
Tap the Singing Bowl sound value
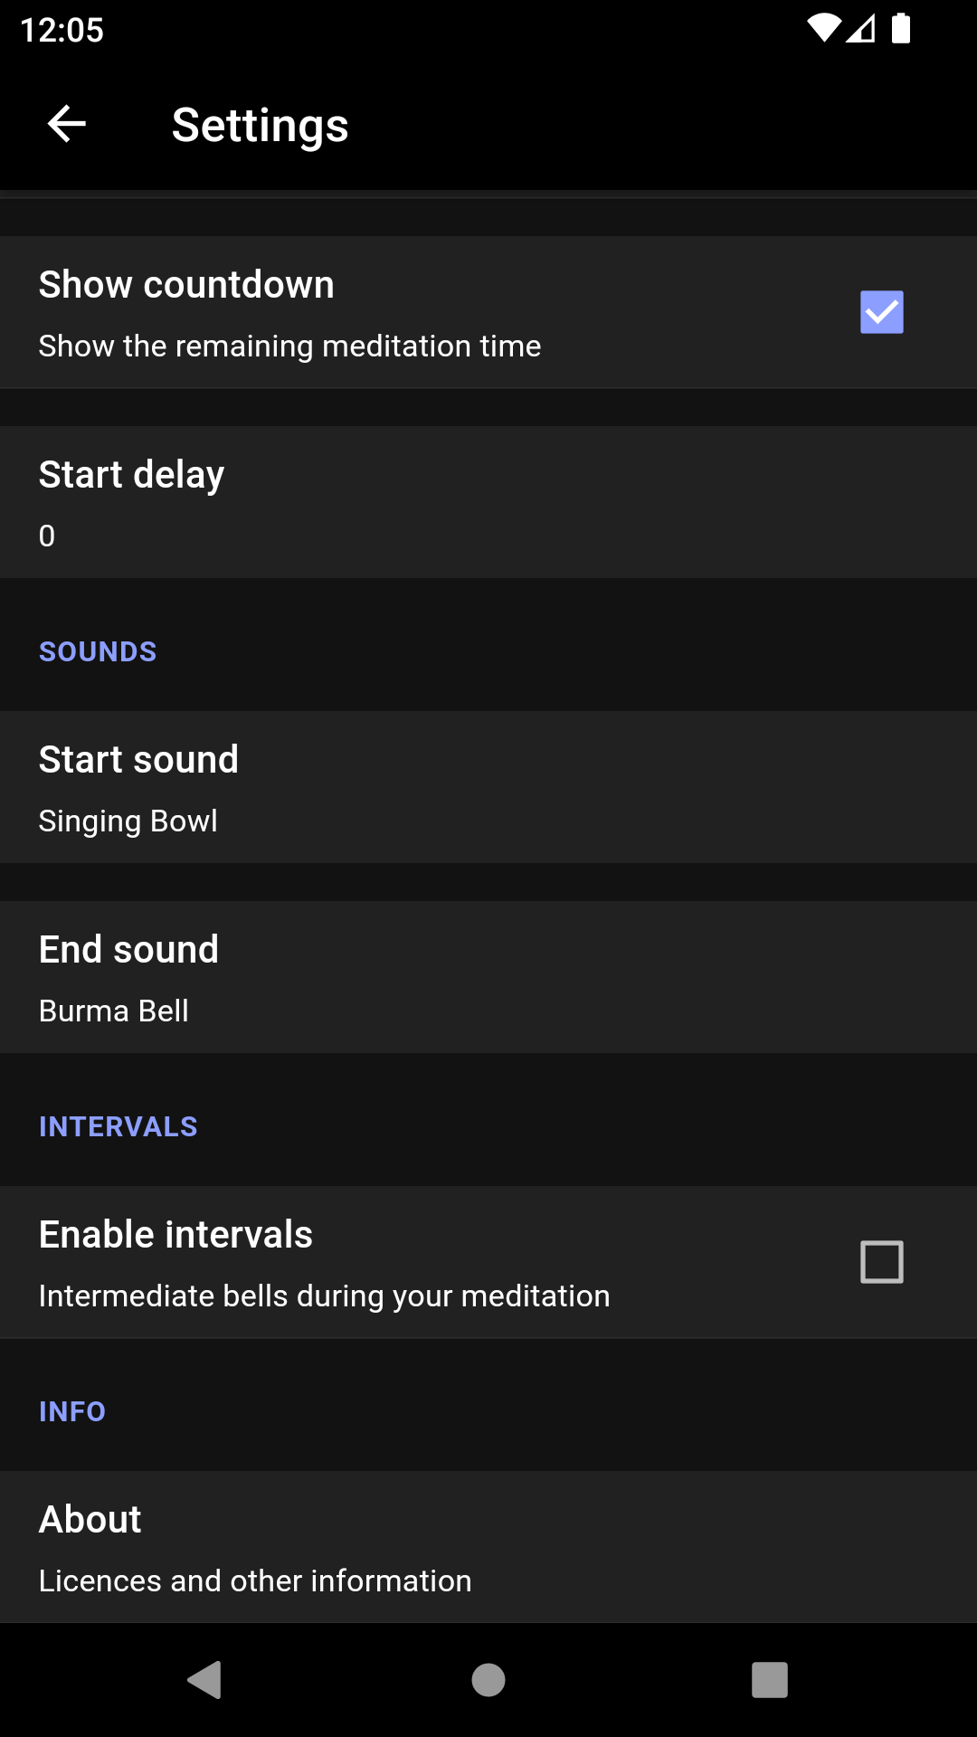click(128, 821)
